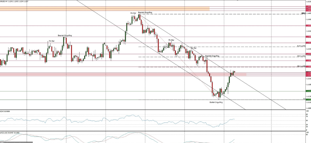Screen dimensions: 311x143
Task: Click the Bullish Engulfing annotation label
Action: pos(216,102)
